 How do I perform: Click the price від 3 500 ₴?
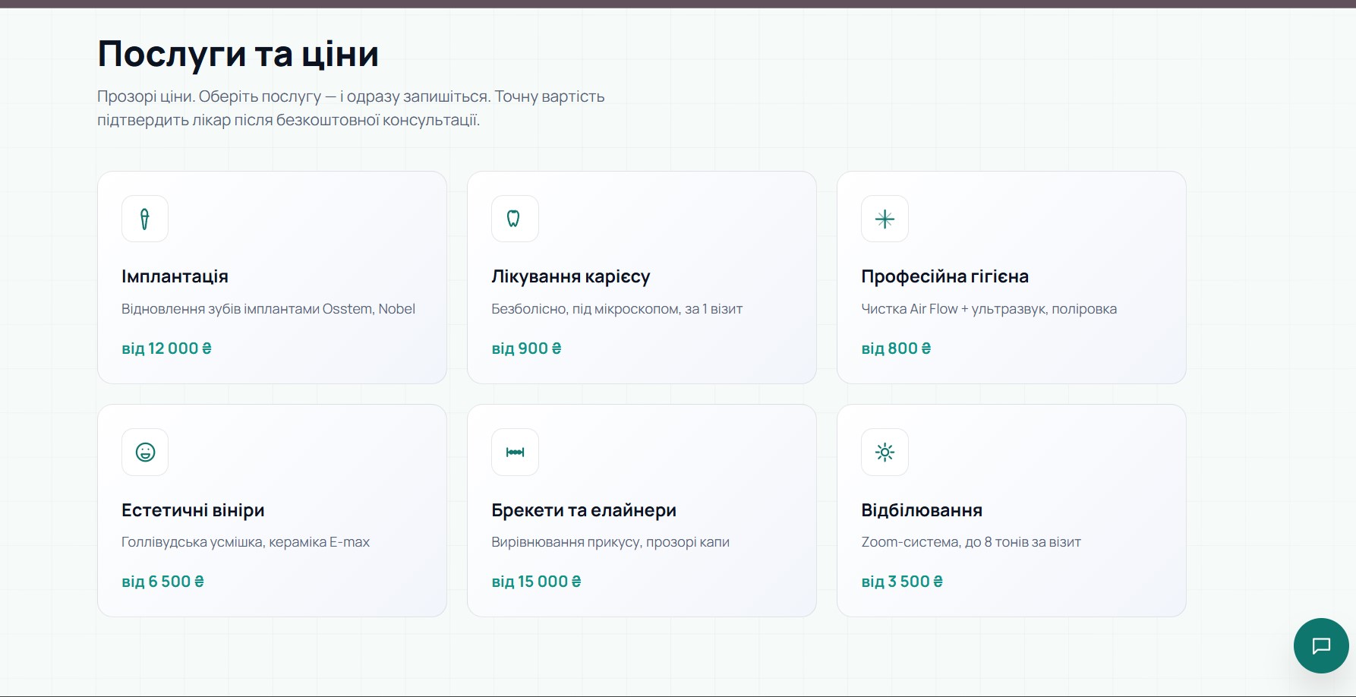[x=902, y=582]
